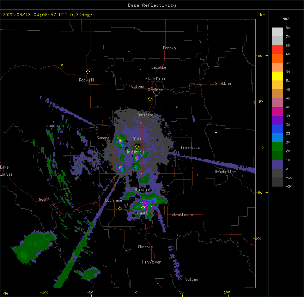The height and width of the screenshot is (297, 304).
Task: Click the Strathmore label
Action: pyautogui.click(x=182, y=214)
